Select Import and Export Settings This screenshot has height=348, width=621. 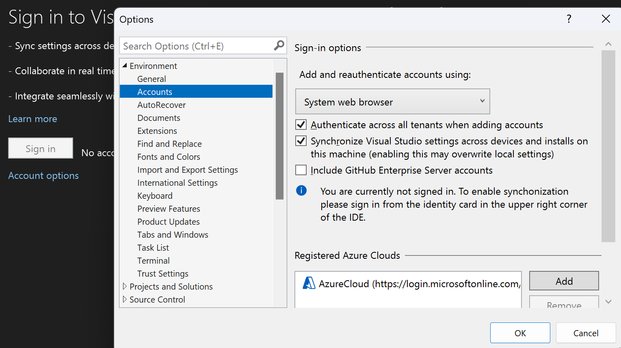187,170
